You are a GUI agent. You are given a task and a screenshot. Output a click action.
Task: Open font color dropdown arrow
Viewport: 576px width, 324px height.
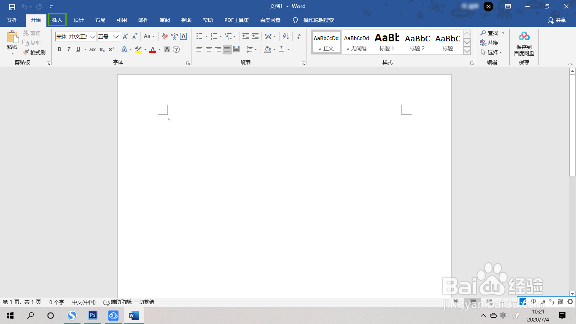click(x=159, y=50)
